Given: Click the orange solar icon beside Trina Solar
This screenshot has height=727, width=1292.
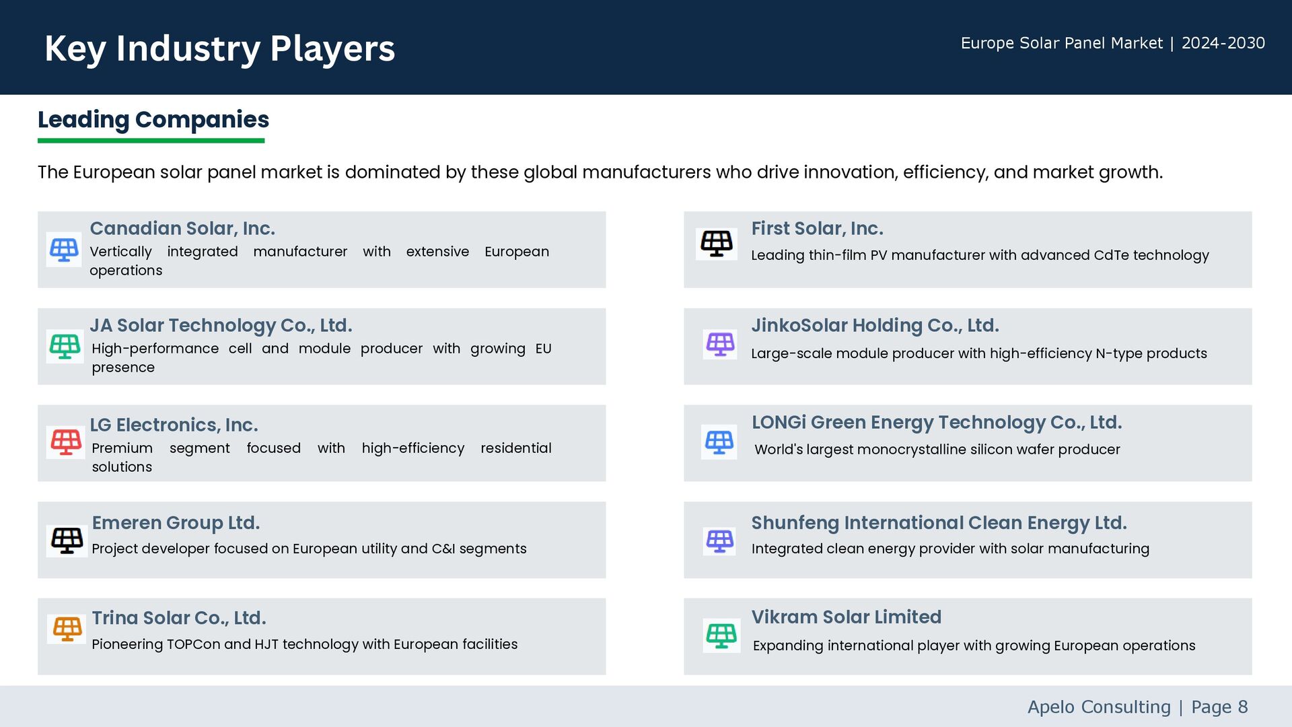Looking at the screenshot, I should [67, 629].
